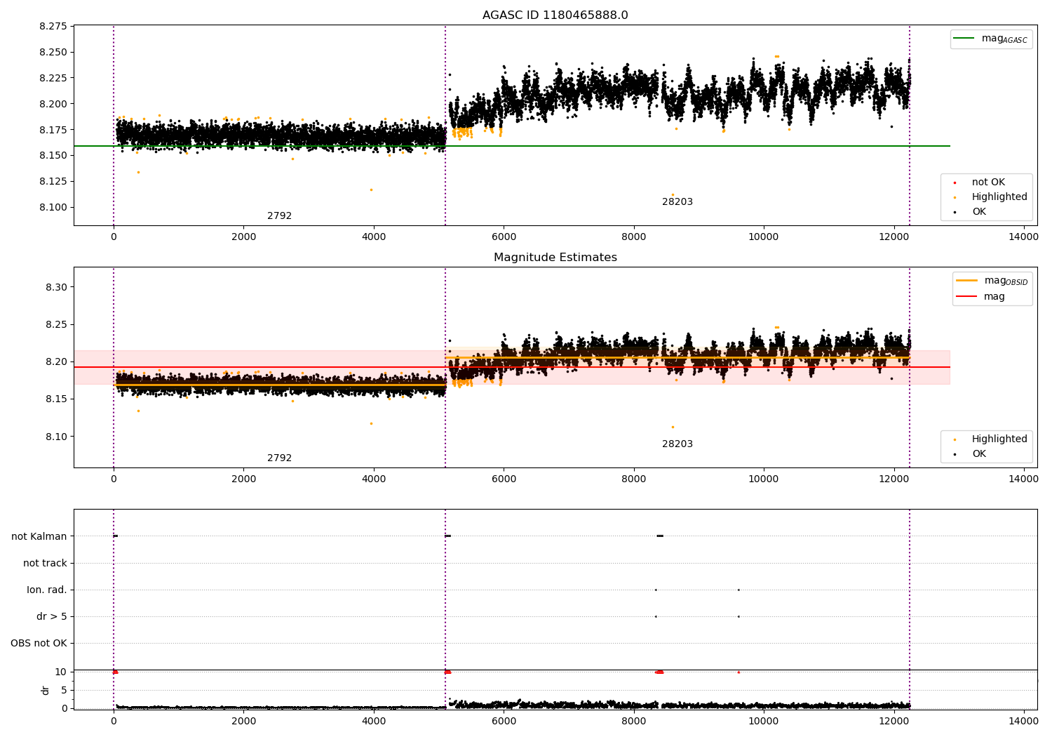Select 'OK' entry in the Magnitude Estimates legend
This screenshot has width=1052, height=737.
coord(979,454)
